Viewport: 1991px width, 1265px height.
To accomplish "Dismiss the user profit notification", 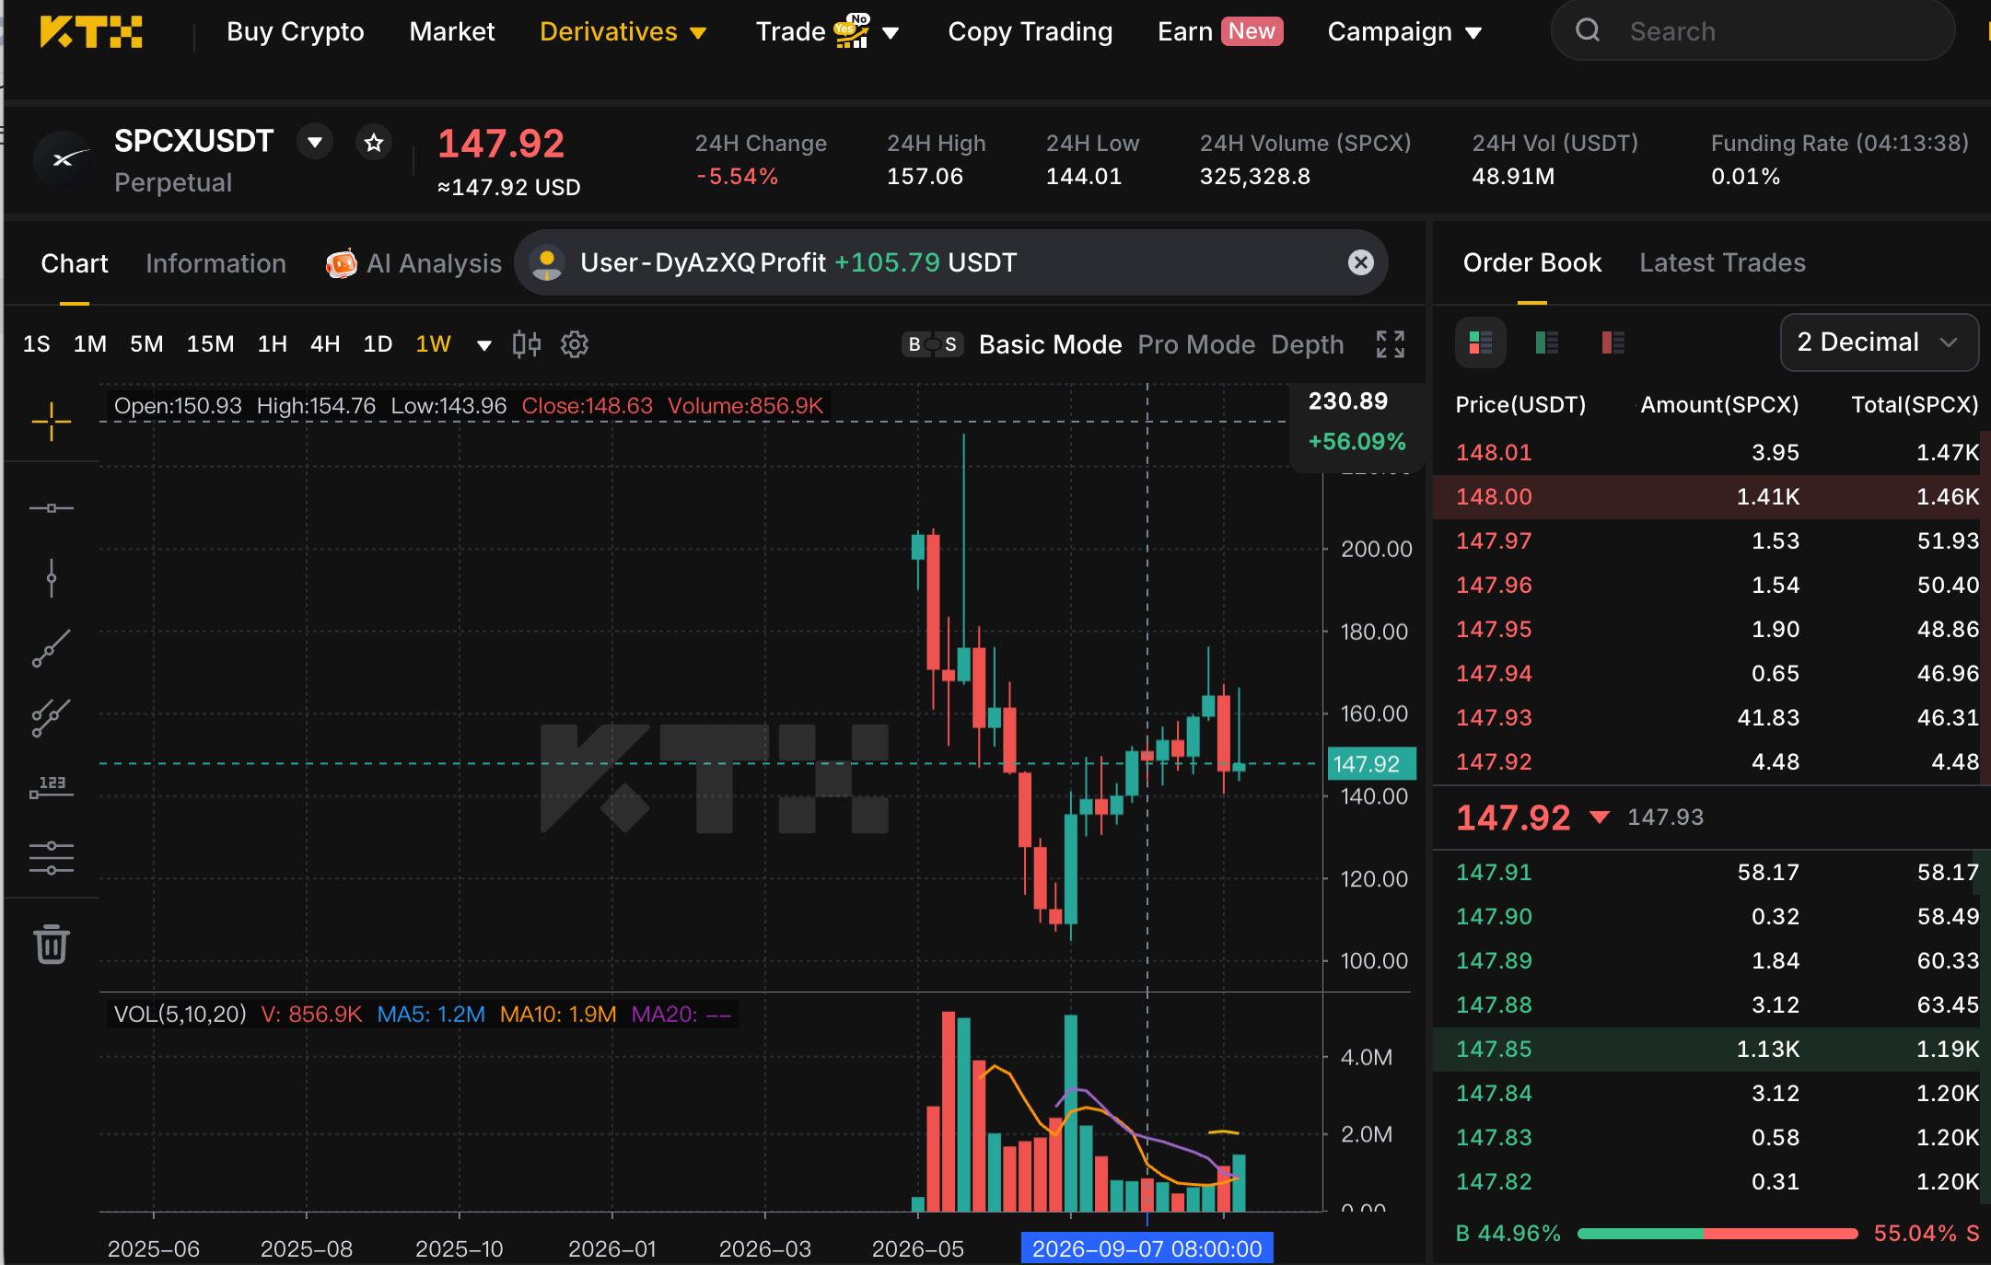I will tap(1360, 262).
